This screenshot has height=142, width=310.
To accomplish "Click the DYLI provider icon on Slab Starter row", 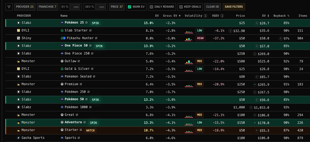I will (x=18, y=30).
